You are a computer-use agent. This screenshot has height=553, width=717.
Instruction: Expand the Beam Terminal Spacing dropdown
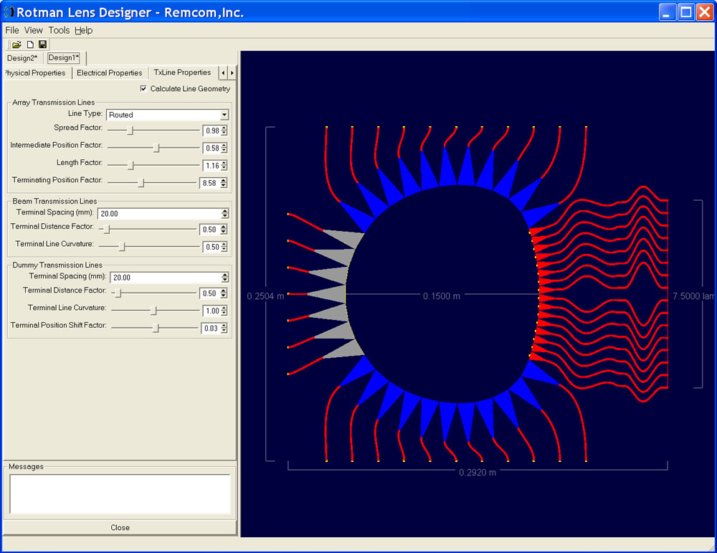pos(223,213)
